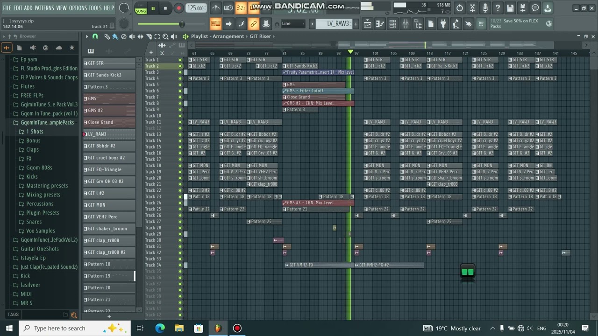The image size is (598, 336).
Task: Select the Playback speaker tool in playlist
Action: click(x=174, y=36)
